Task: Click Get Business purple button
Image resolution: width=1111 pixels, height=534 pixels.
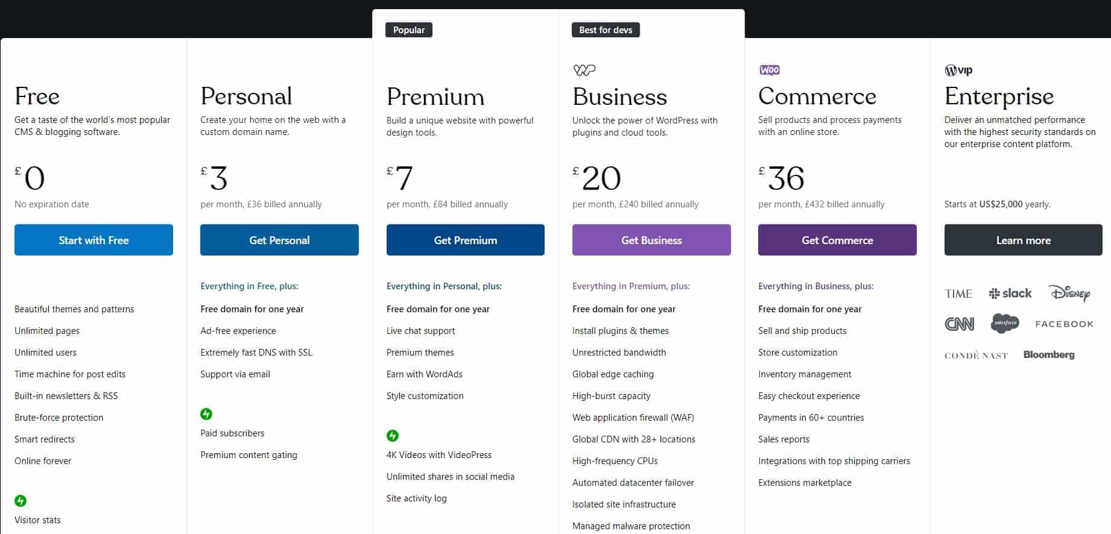Action: click(651, 240)
